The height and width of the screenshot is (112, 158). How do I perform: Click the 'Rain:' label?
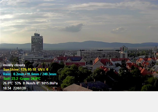(7, 74)
